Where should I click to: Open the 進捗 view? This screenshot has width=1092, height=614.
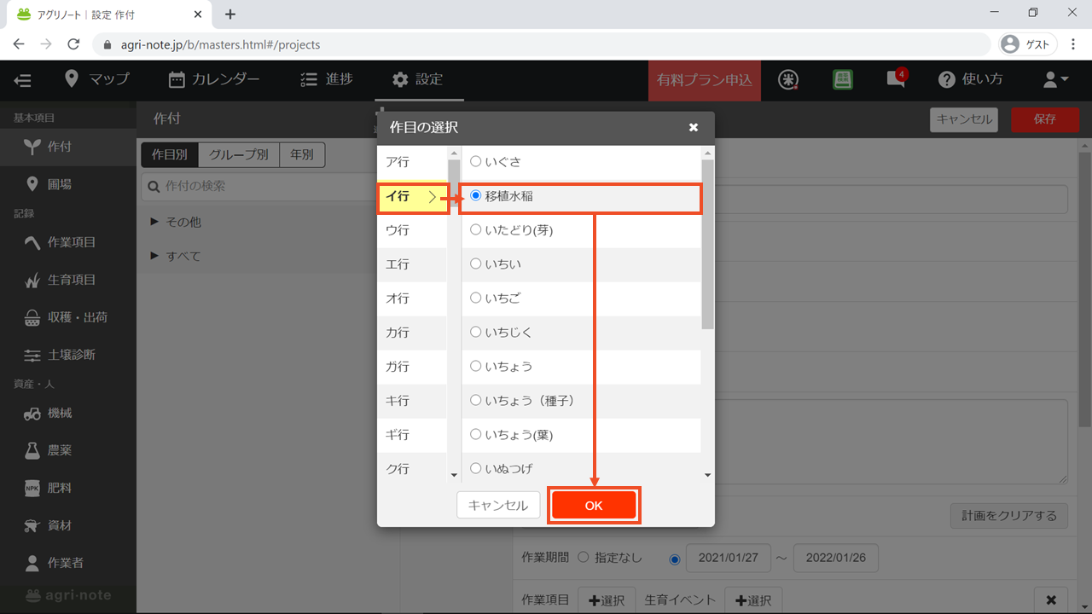[x=327, y=79]
